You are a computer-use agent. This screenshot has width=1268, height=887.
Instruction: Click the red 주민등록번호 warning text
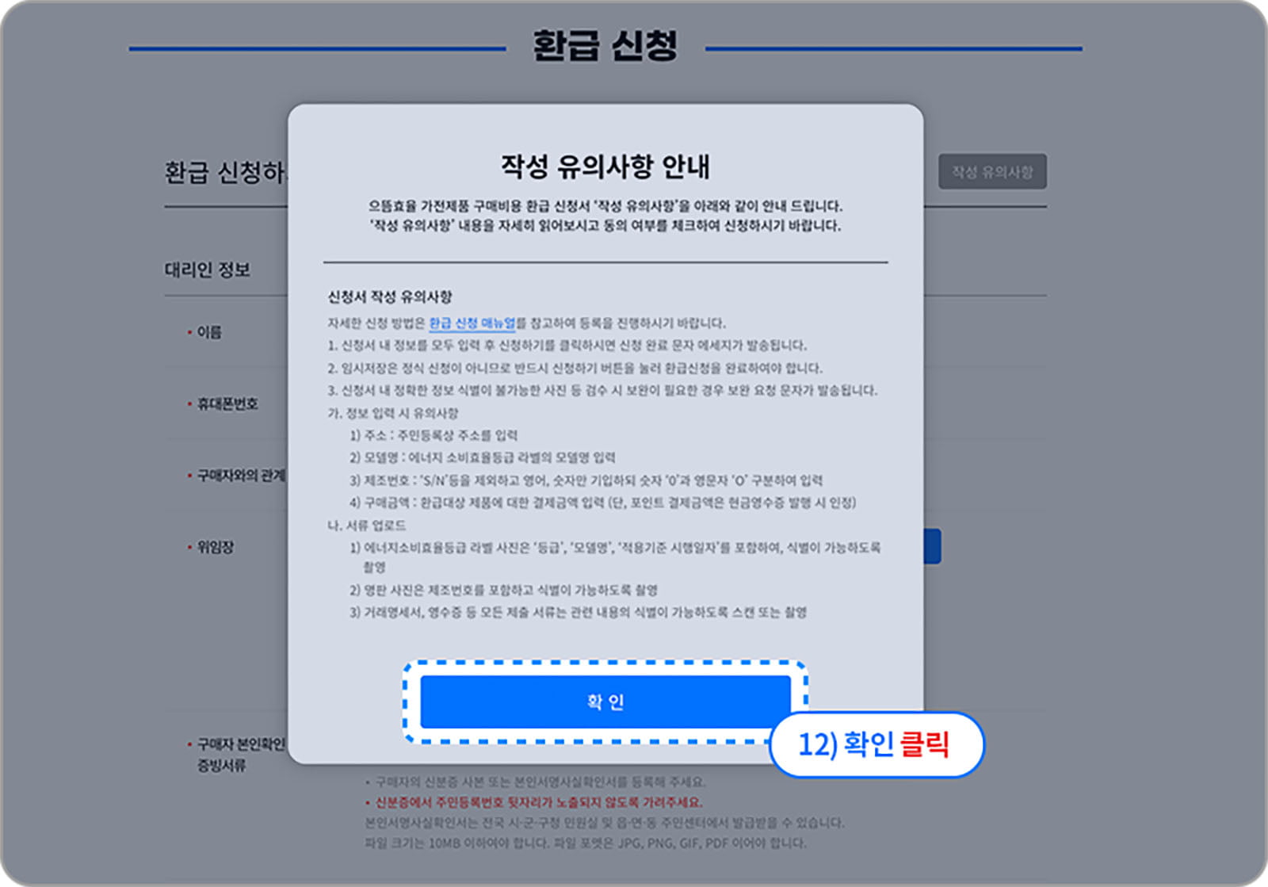point(537,802)
